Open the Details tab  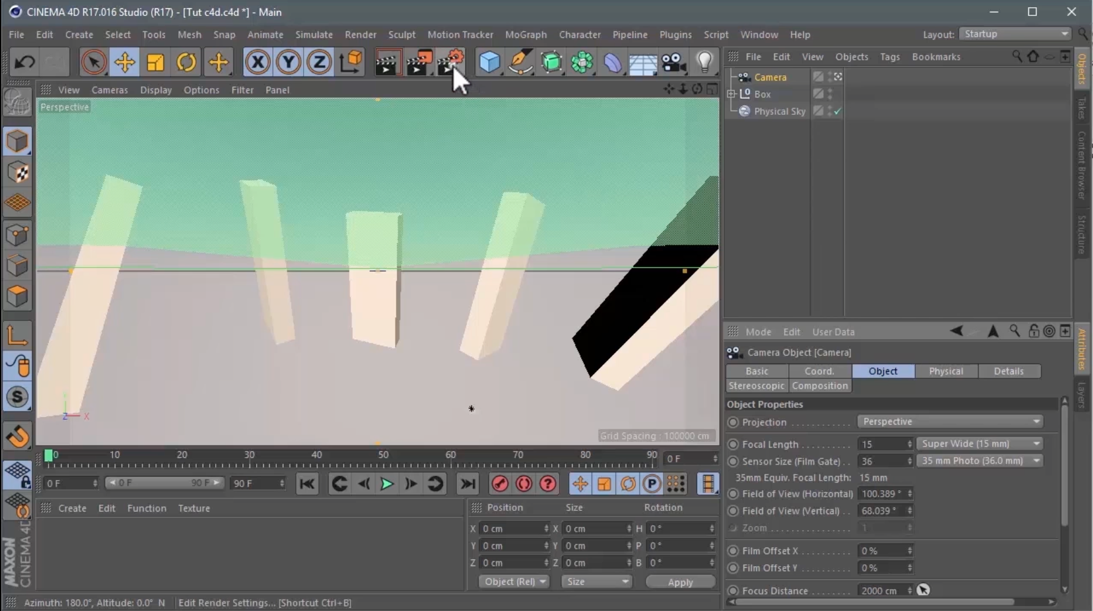[1009, 371]
